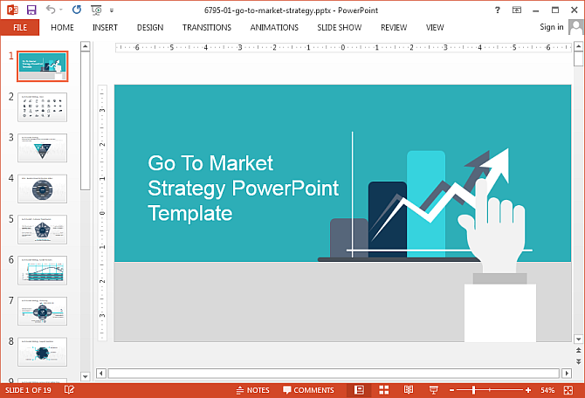This screenshot has width=585, height=398.
Task: Click the spell check status icon
Action: pos(69,390)
